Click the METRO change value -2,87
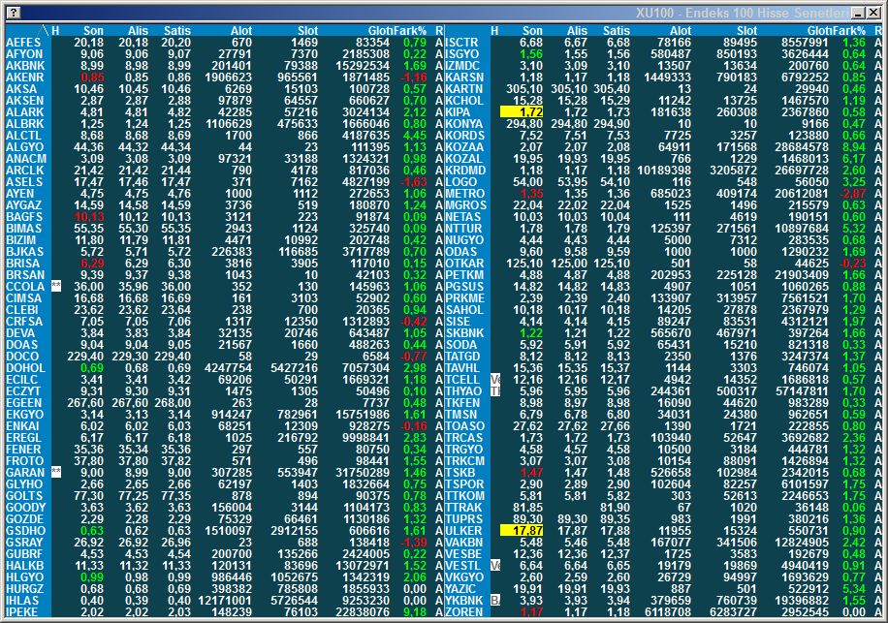Image resolution: width=888 pixels, height=623 pixels. click(x=853, y=194)
